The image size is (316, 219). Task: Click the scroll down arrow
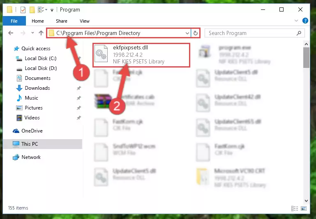pos(306,200)
